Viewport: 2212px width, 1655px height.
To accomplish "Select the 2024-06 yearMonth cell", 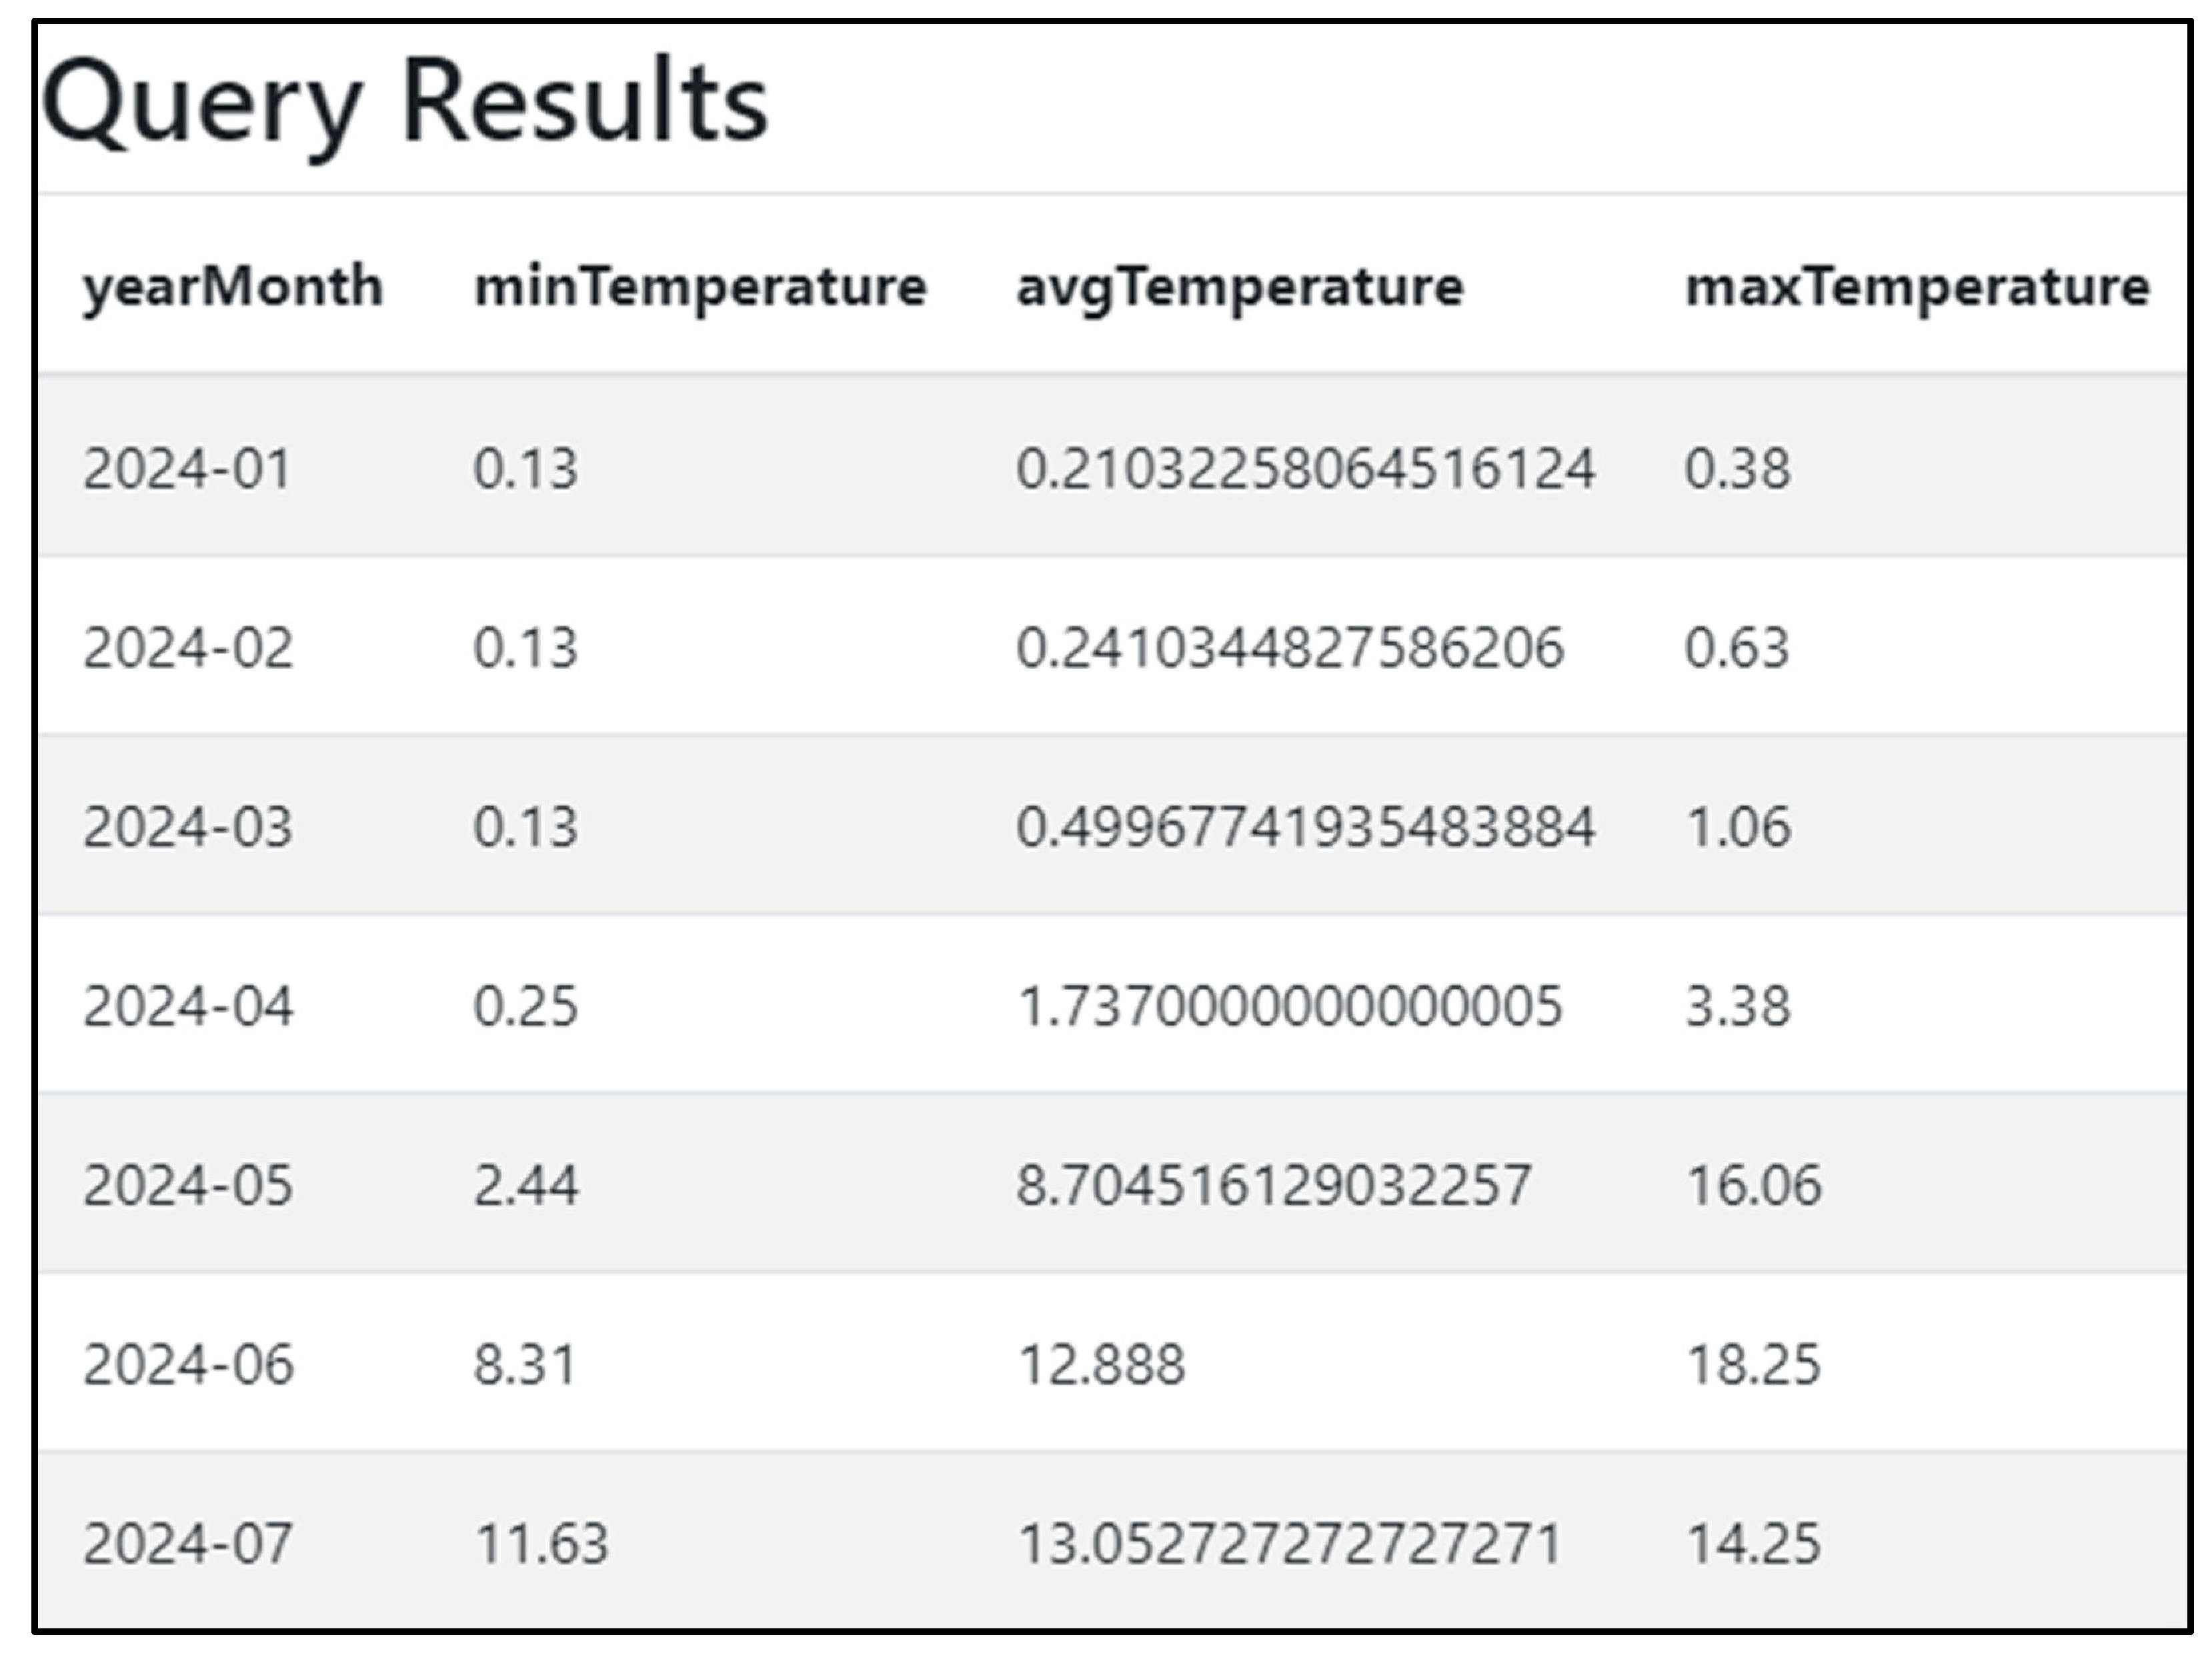I will 188,1364.
